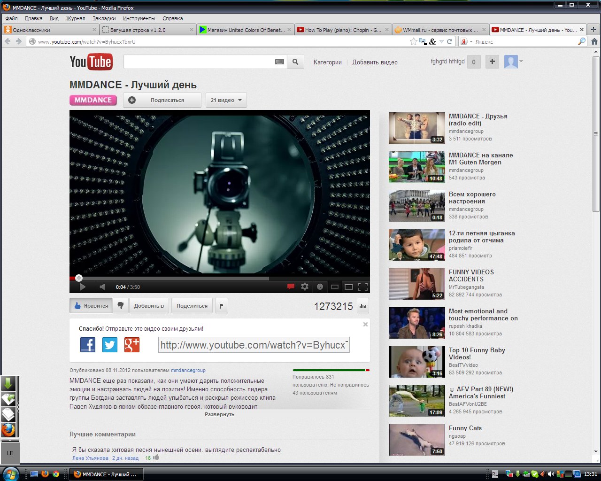Open notifications counter 0
Screen dimensions: 601x481
[x=474, y=62]
